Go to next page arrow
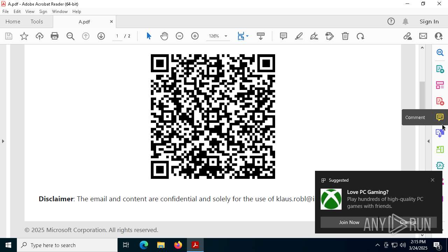 pyautogui.click(x=101, y=36)
